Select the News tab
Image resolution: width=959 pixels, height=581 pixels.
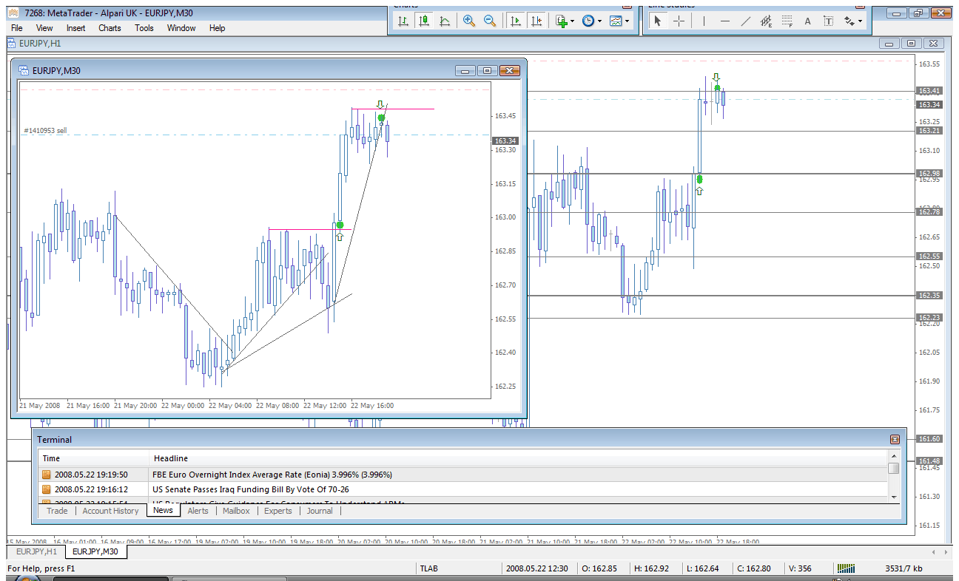pyautogui.click(x=163, y=510)
